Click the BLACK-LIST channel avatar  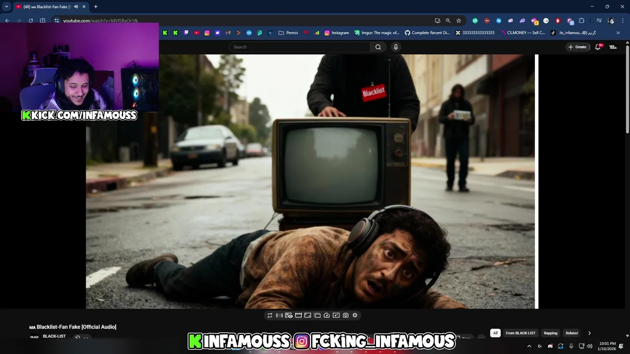coord(34,337)
